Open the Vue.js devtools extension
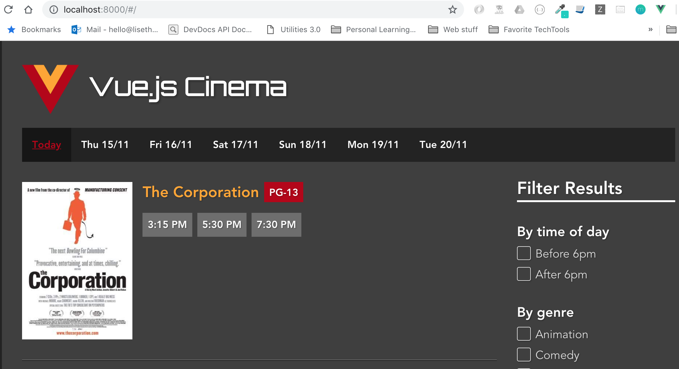Image resolution: width=679 pixels, height=369 pixels. [661, 9]
